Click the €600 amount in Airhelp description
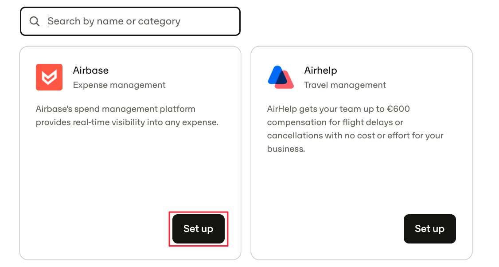This screenshot has width=499, height=267. (398, 109)
